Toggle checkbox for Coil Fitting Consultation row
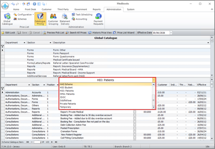Viewport: 215px width, 149px height. 135,138
